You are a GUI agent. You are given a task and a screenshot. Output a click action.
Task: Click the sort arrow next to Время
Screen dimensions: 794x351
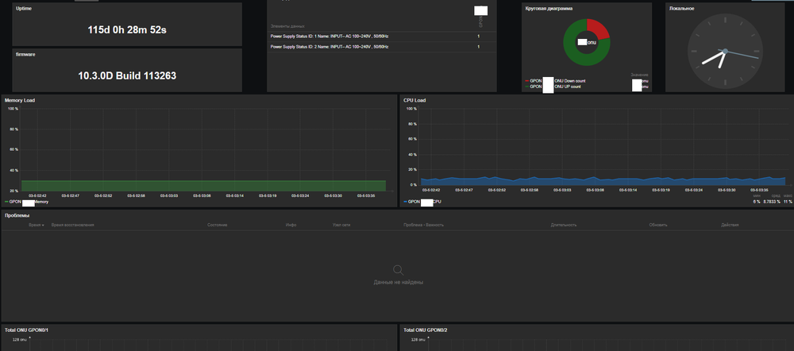[x=43, y=225]
